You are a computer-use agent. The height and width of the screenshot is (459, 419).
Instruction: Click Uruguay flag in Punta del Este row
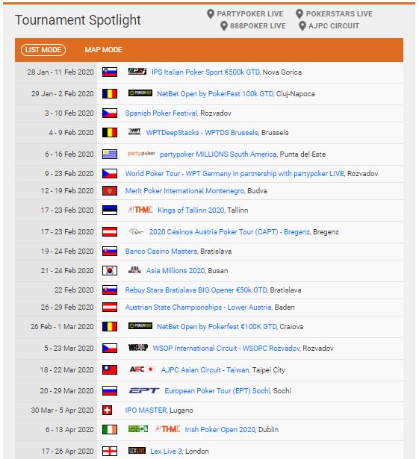coord(110,154)
